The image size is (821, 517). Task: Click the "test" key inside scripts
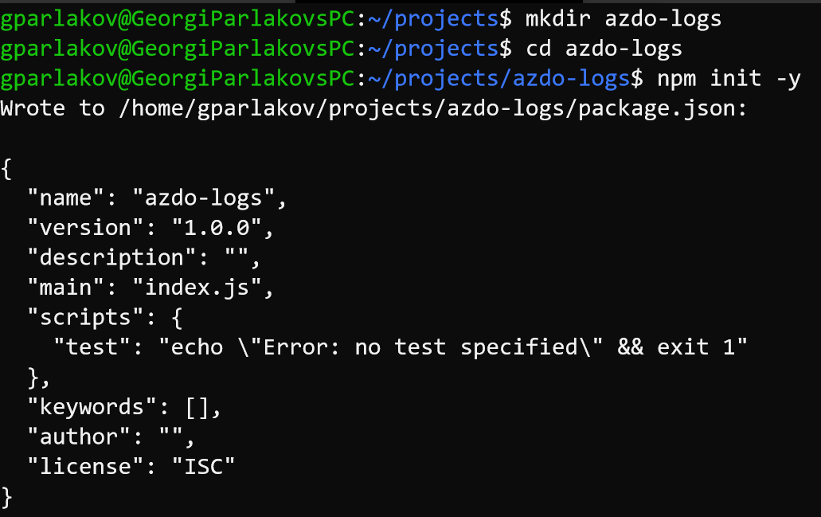tap(93, 347)
